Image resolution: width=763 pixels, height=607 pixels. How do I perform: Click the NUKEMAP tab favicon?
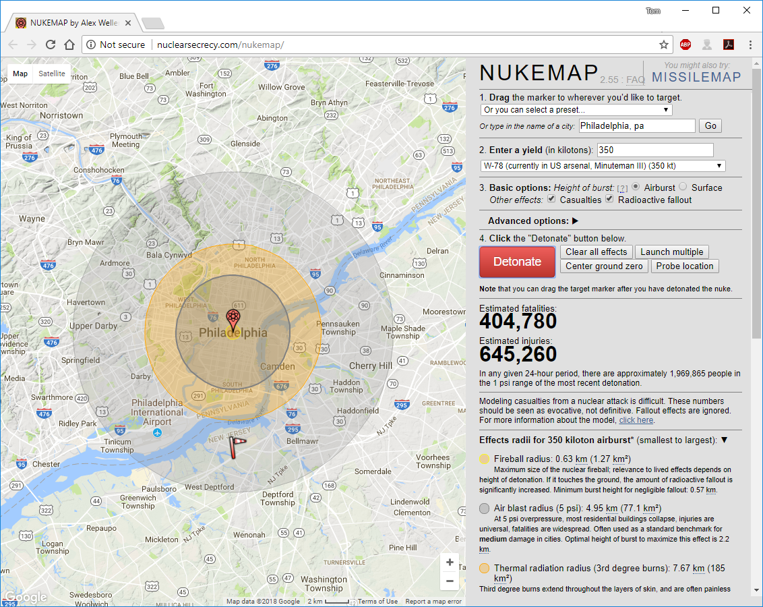click(21, 23)
